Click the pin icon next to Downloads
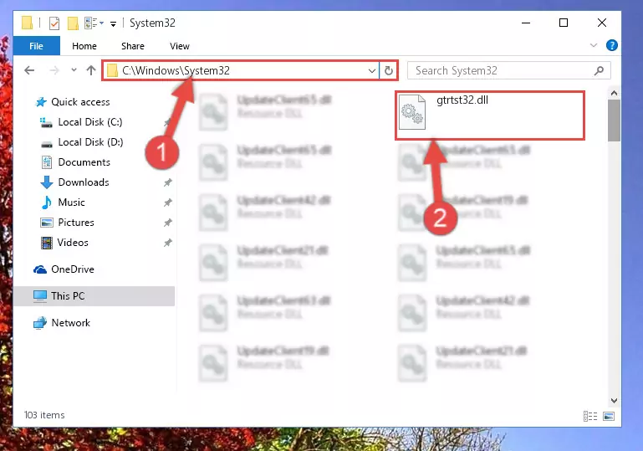This screenshot has width=643, height=451. pyautogui.click(x=168, y=182)
